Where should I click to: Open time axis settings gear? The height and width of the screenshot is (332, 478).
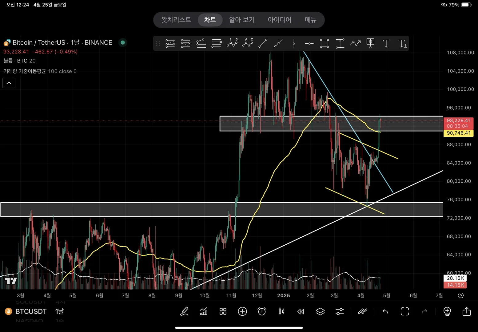[461, 295]
